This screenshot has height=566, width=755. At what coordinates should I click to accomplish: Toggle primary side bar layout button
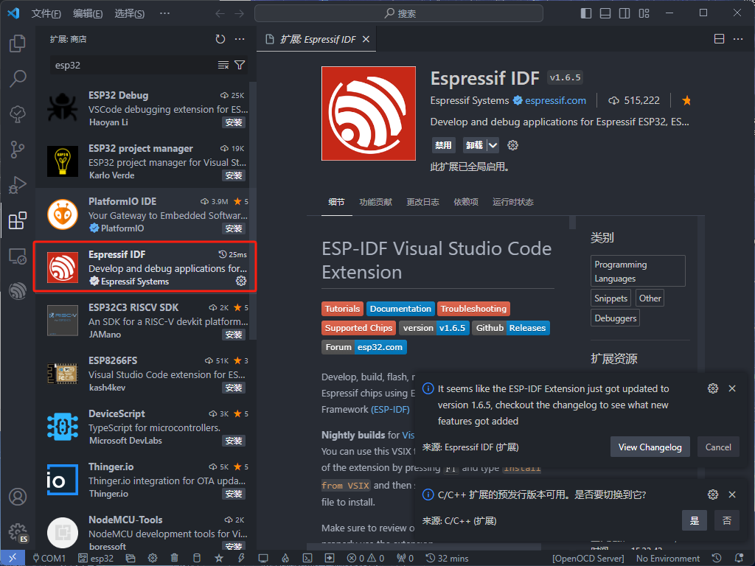[586, 13]
